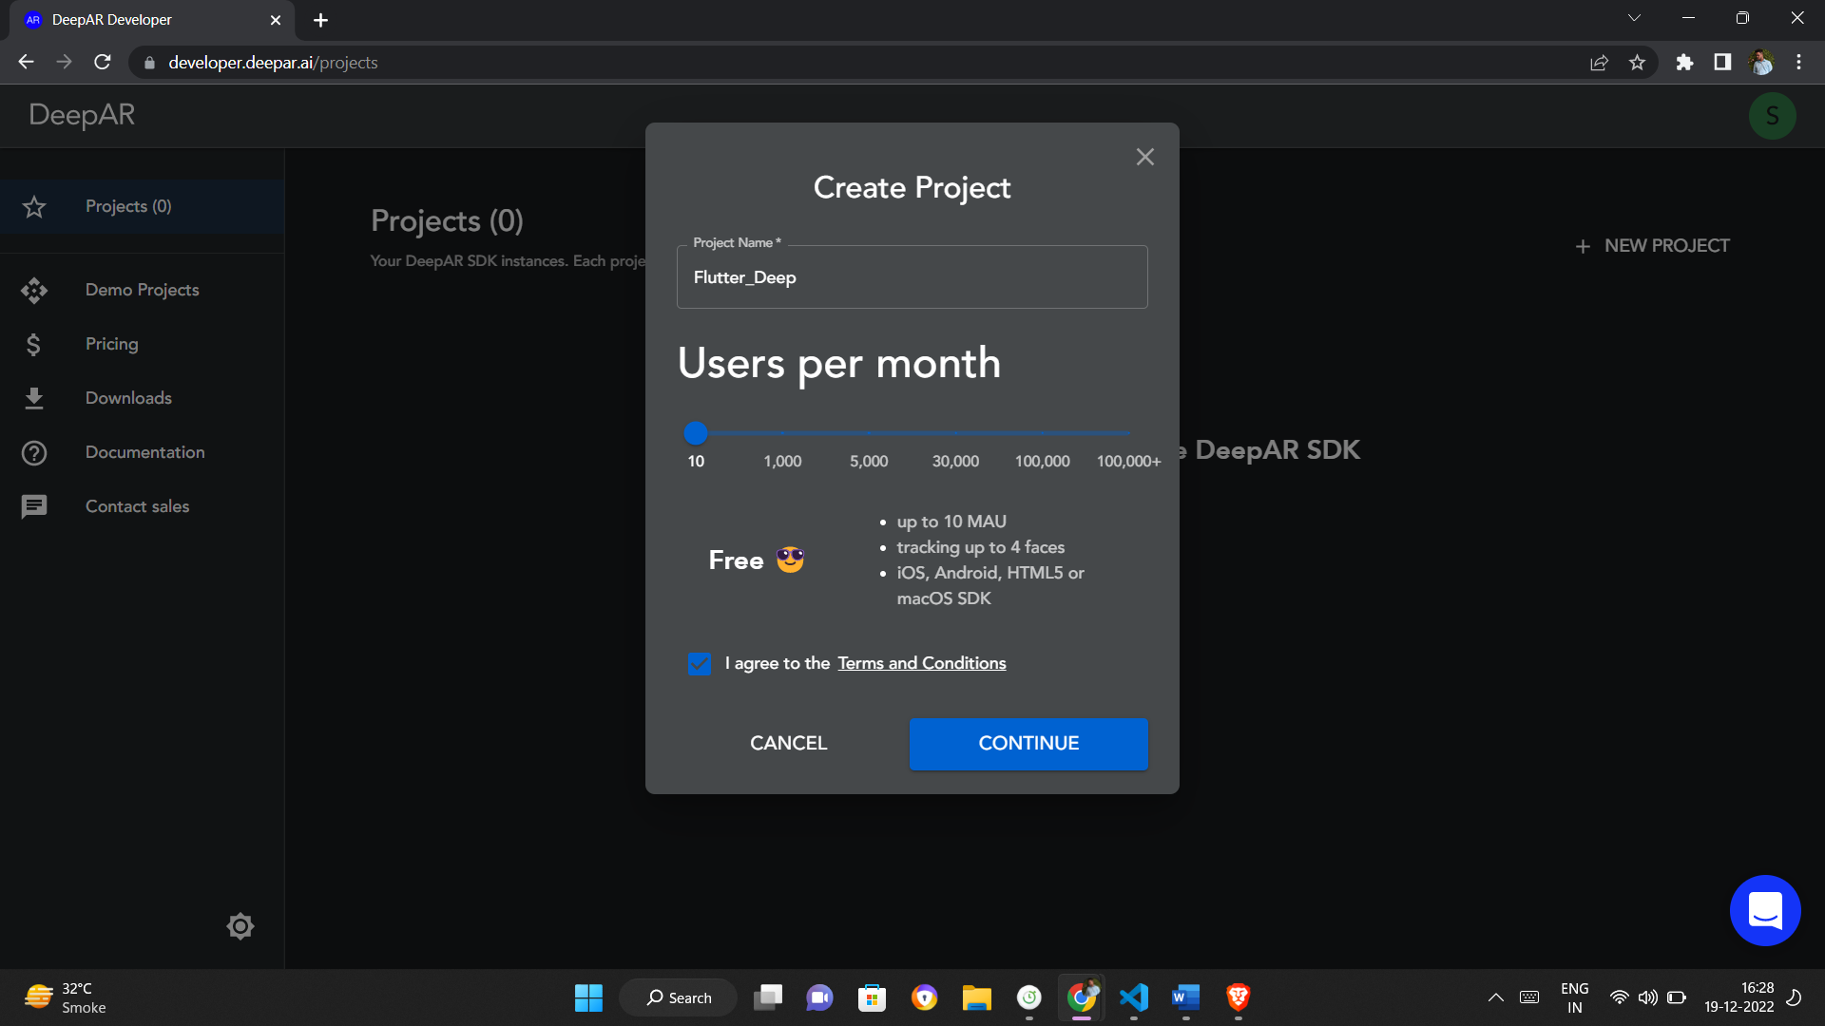The height and width of the screenshot is (1026, 1825).
Task: Click the Documentation question mark icon
Action: coord(34,453)
